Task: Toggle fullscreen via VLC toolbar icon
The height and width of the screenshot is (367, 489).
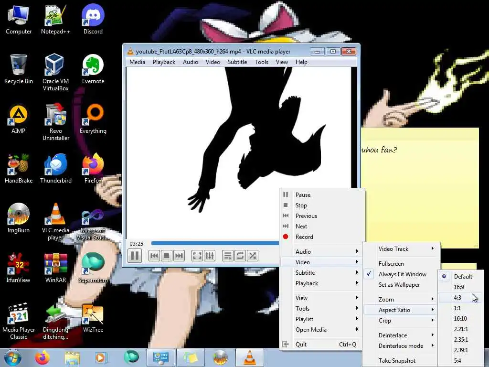Action: click(197, 256)
